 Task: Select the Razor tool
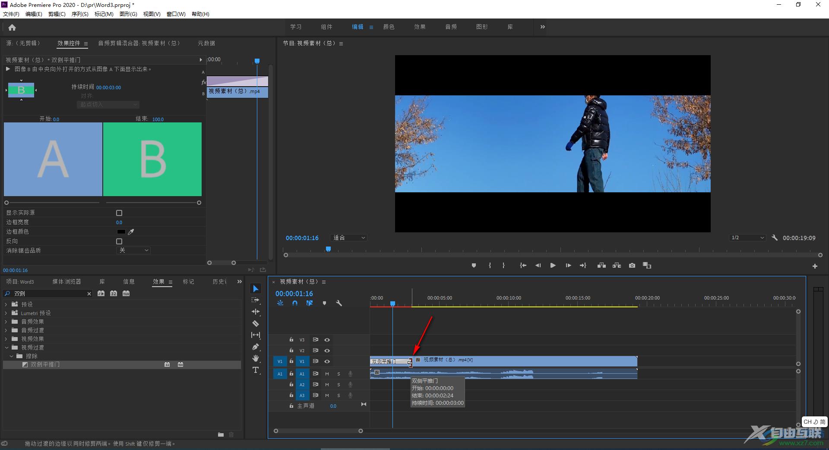256,323
